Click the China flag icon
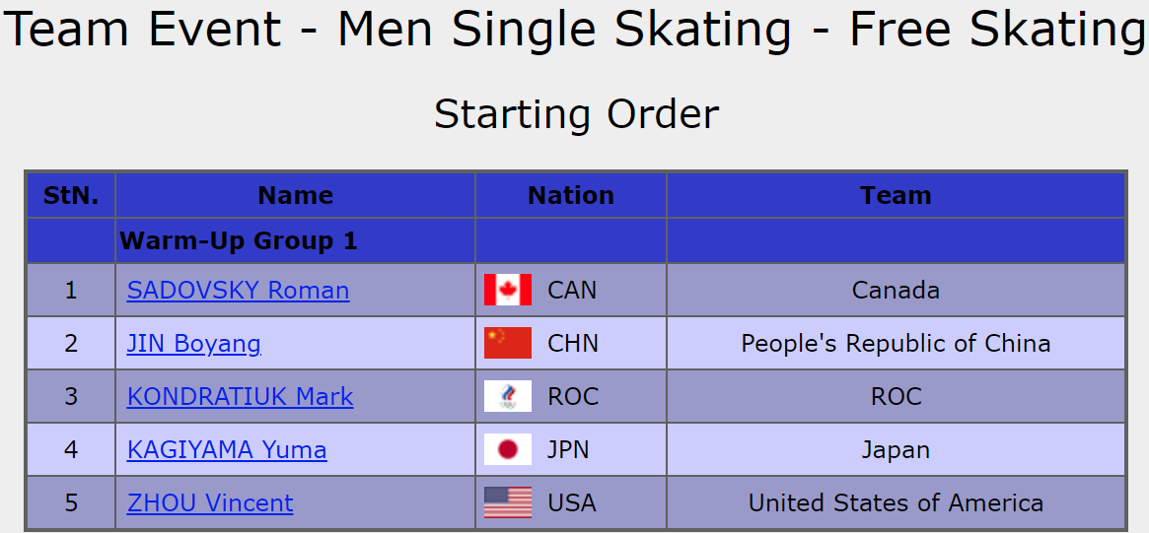1149x533 pixels. click(508, 344)
